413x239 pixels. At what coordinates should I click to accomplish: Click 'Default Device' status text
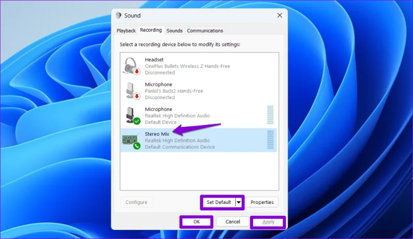pyautogui.click(x=161, y=122)
